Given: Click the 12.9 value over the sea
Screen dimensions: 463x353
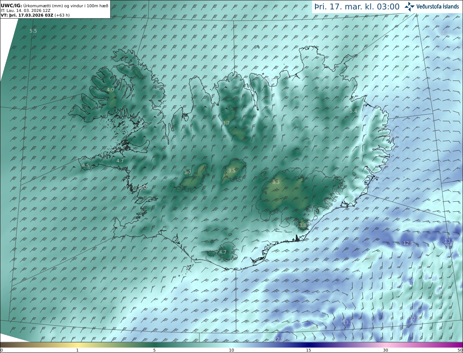Looking at the screenshot, I should click(x=408, y=243).
